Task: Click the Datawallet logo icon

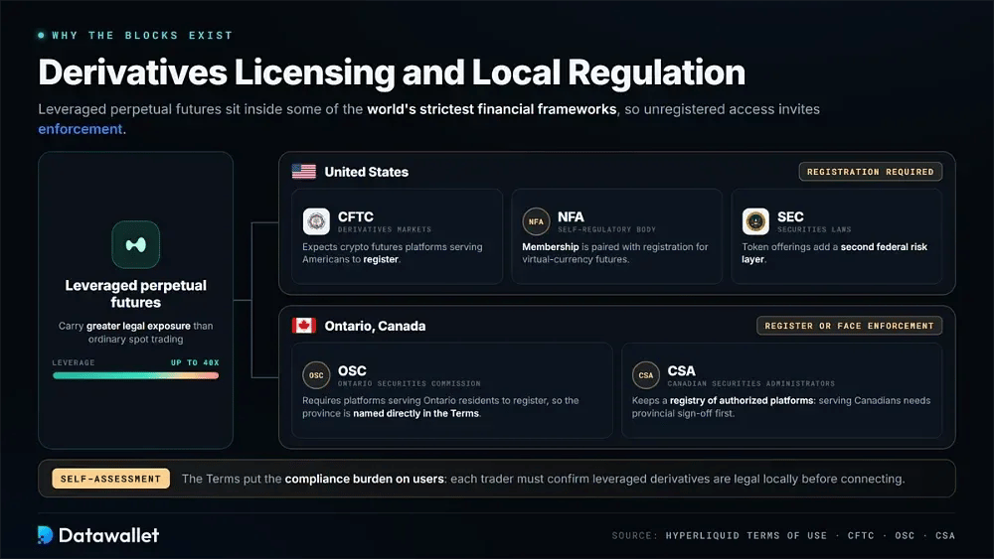Action: [x=45, y=535]
